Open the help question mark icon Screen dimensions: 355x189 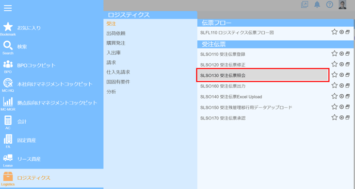[x=330, y=5]
